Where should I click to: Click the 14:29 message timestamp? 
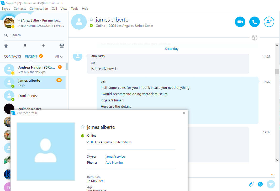267,82
